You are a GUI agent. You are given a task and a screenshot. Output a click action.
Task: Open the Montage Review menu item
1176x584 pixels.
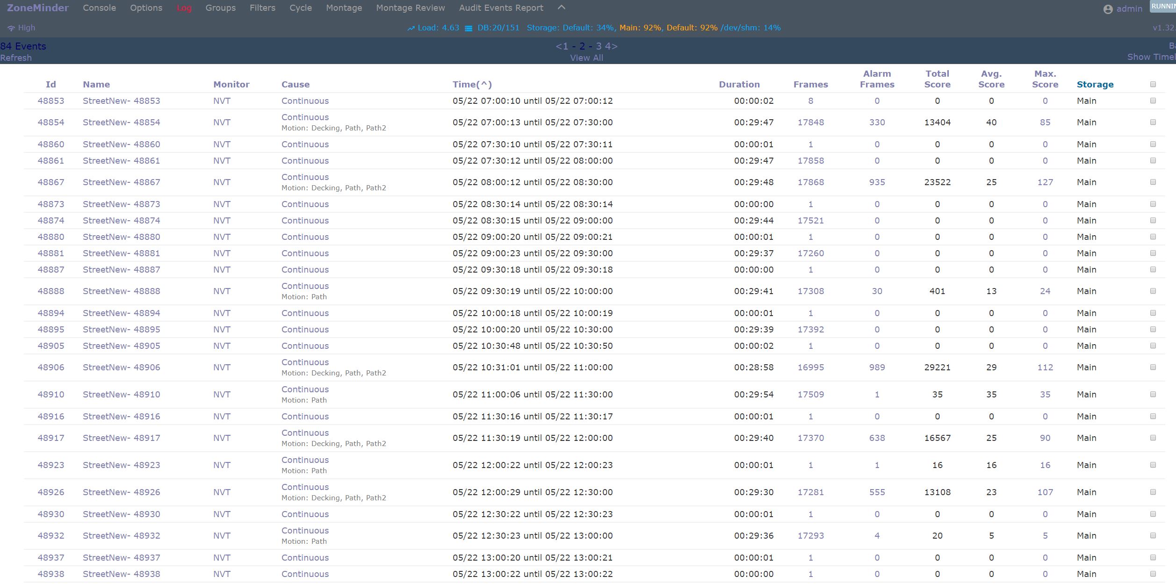point(411,8)
